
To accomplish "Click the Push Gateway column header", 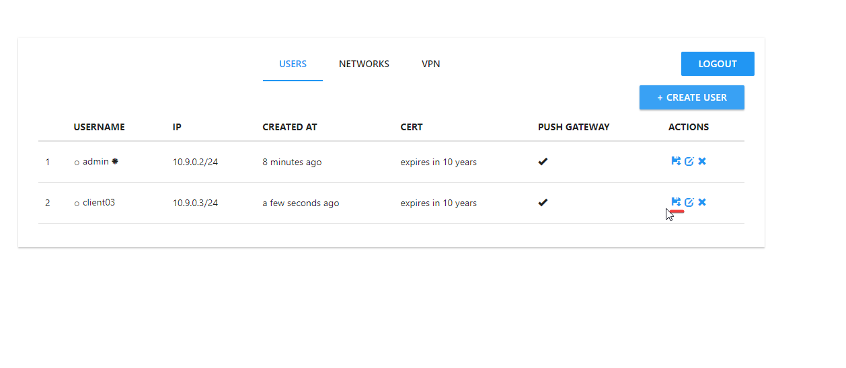I will coord(574,127).
